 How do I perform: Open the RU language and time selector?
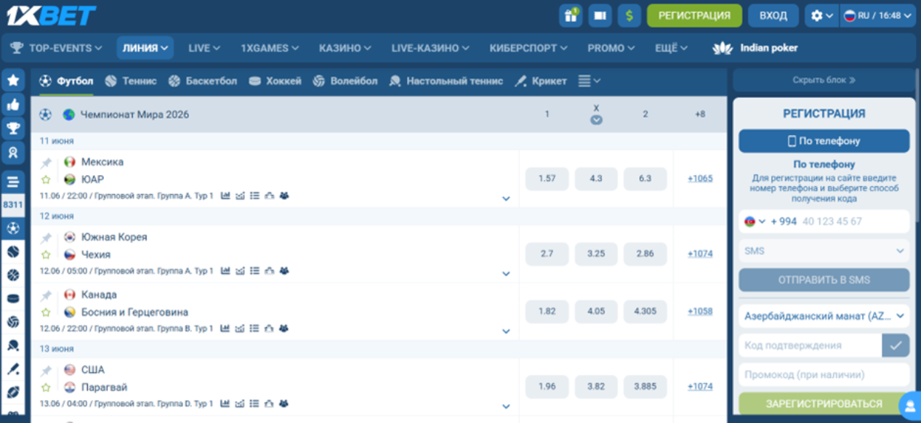coord(877,15)
